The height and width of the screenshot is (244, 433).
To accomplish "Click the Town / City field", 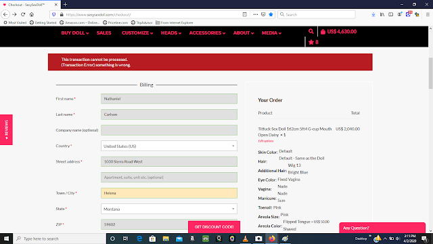I will pos(169,193).
